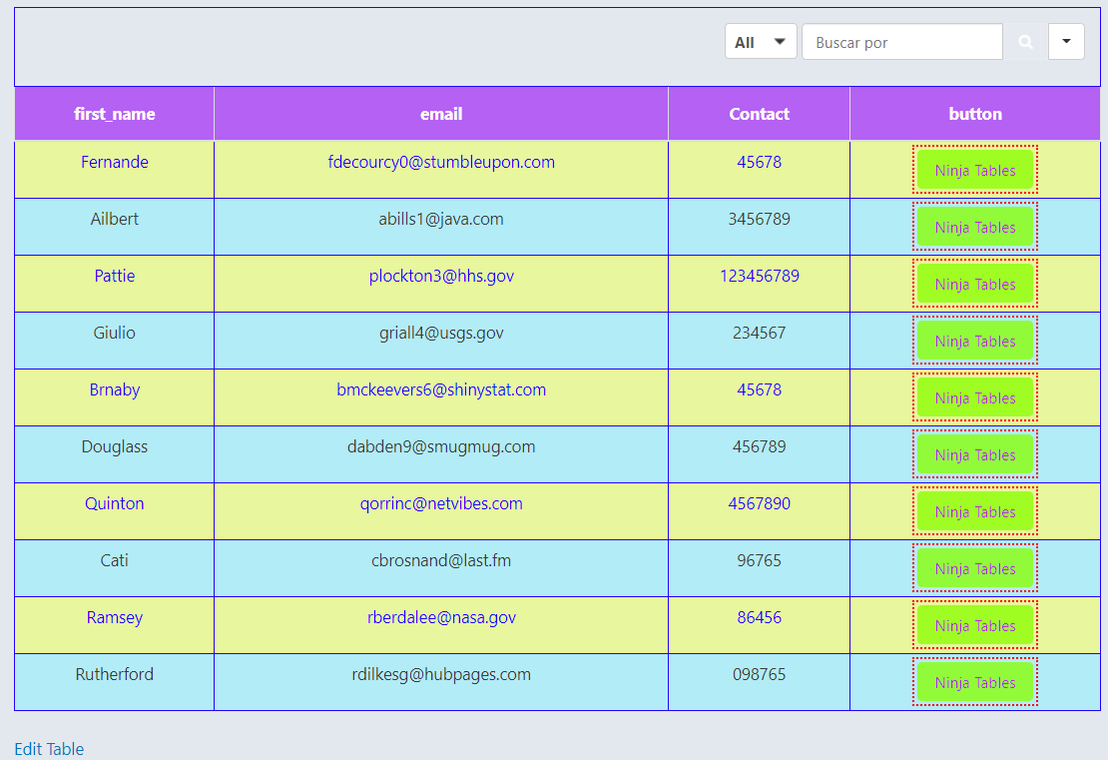
Task: Click Ninja Tables button in Fernande's row
Action: click(x=975, y=170)
